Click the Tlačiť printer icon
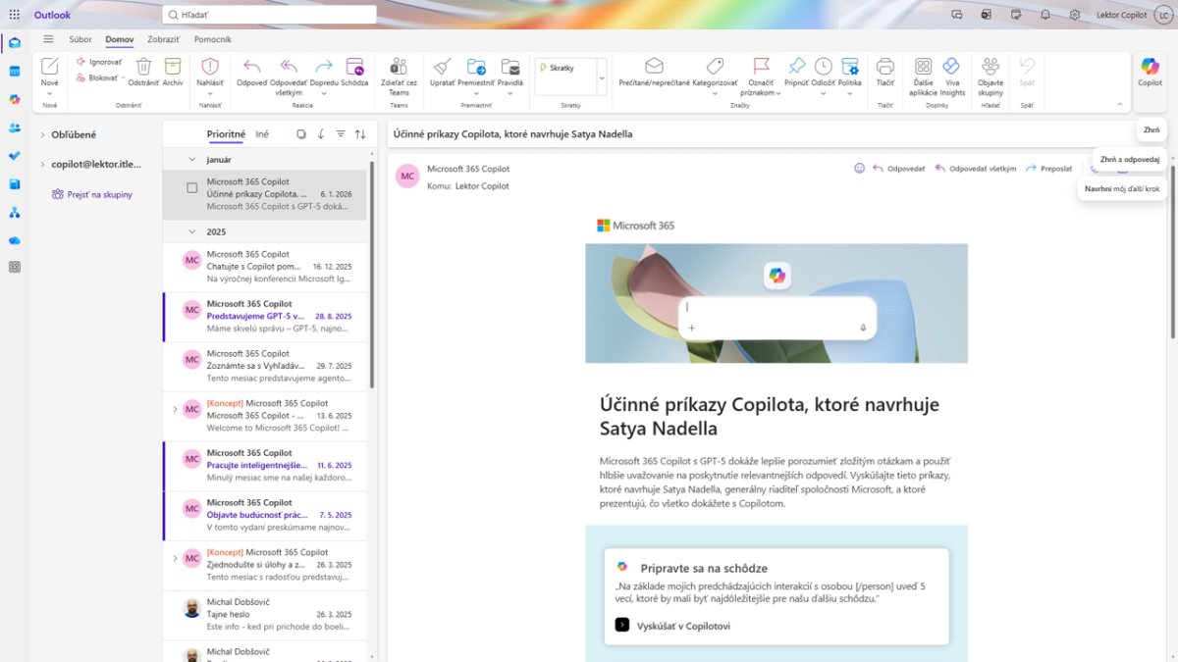This screenshot has width=1178, height=662. pos(884,67)
